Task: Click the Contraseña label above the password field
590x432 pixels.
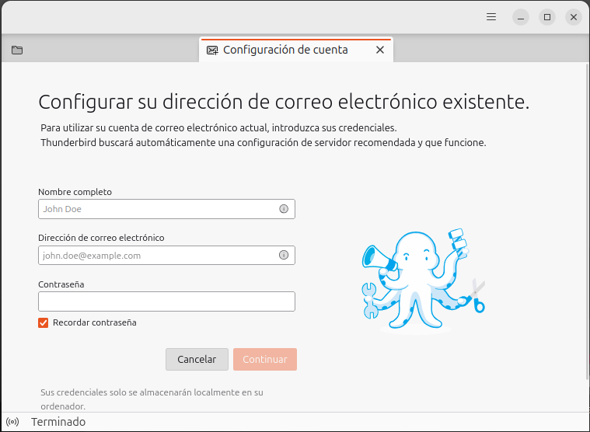Action: 61,284
